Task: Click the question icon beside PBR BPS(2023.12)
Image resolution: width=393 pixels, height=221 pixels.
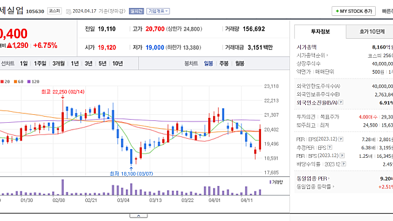Action: coord(342,155)
